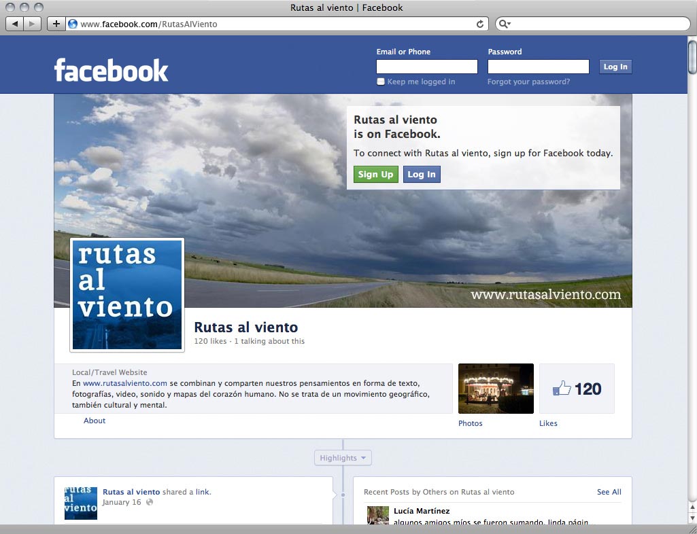Click the 120 likes count text

coord(210,341)
